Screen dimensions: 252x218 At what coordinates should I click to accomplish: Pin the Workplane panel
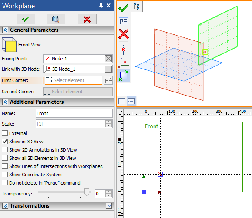point(101,6)
